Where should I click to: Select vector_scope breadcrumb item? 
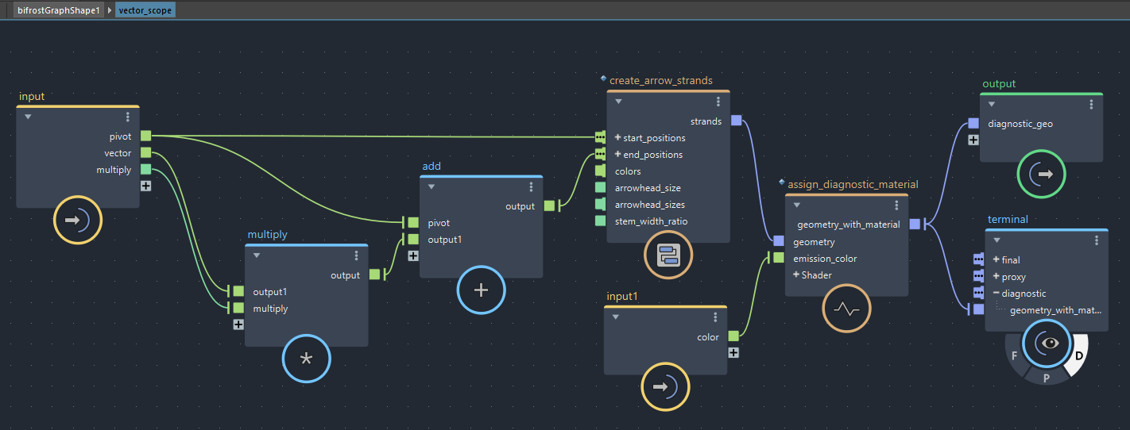[x=145, y=10]
